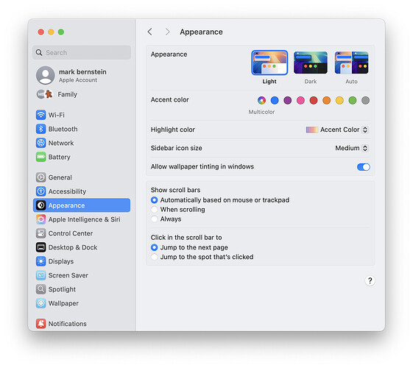This screenshot has width=413, height=368.
Task: Select Automatically based on mouse or trackpad
Action: click(x=154, y=200)
